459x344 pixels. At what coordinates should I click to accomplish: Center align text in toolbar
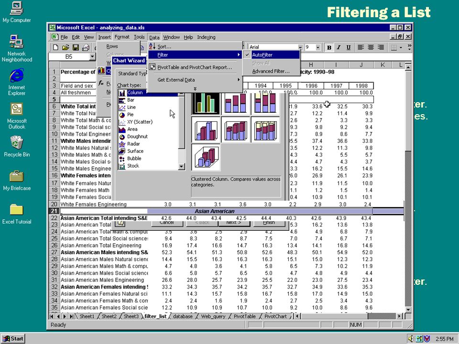[371, 47]
